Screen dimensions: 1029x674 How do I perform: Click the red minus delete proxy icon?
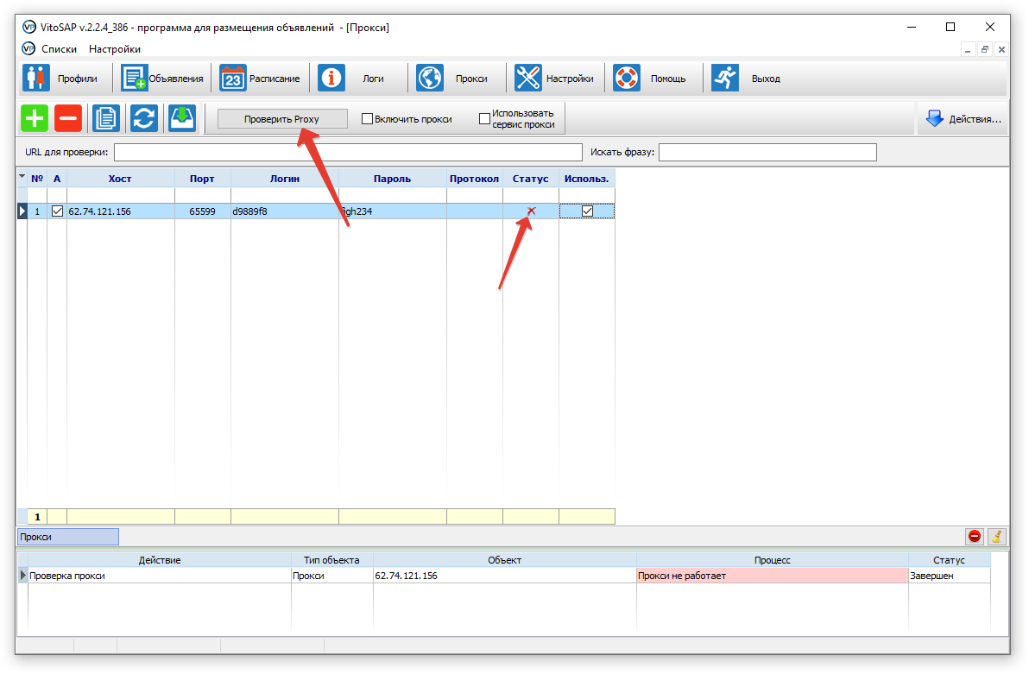[68, 118]
